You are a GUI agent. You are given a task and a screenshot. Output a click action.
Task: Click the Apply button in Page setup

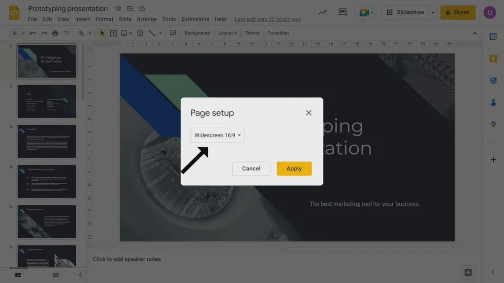[294, 169]
